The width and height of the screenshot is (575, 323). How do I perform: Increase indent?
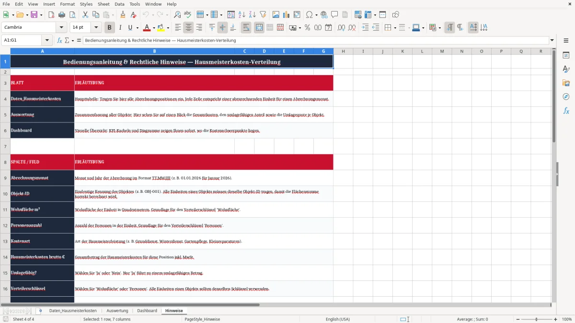(365, 28)
